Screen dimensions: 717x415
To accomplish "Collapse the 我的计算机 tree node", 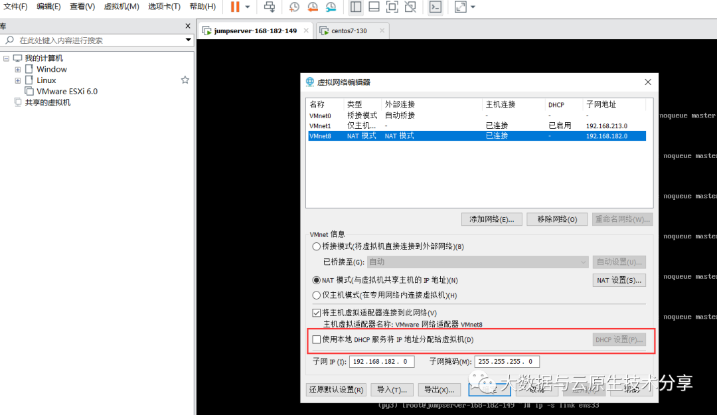I will pyautogui.click(x=7, y=58).
